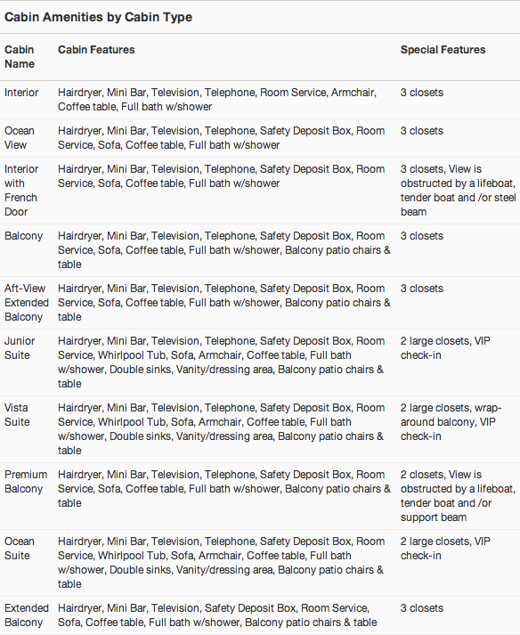Select the Cabin Features column header
This screenshot has height=635, width=520.
pyautogui.click(x=96, y=49)
